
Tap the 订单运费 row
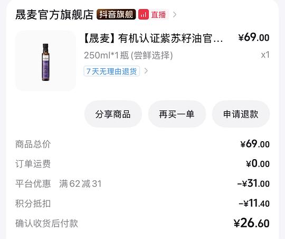click(142, 164)
